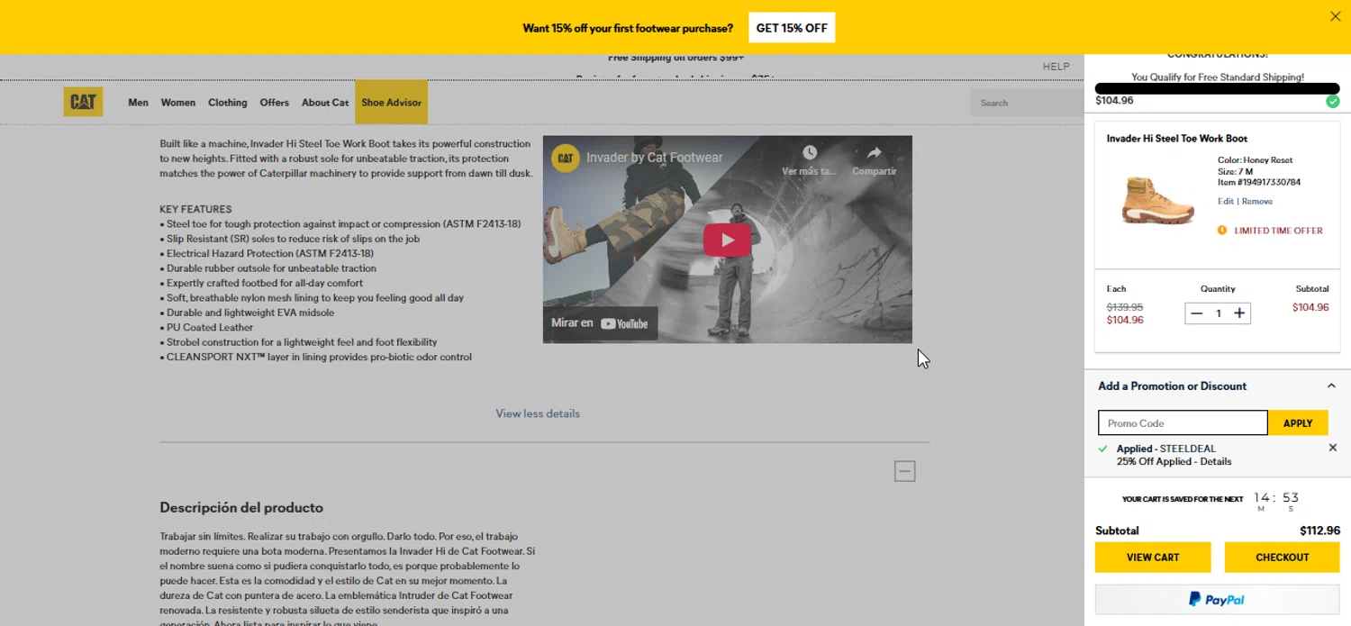Click the LIMITED TIME OFFER clock icon
This screenshot has width=1351, height=626.
click(1222, 231)
